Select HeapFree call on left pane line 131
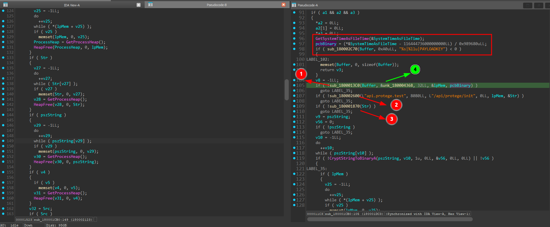This screenshot has height=227, width=550. point(43,47)
